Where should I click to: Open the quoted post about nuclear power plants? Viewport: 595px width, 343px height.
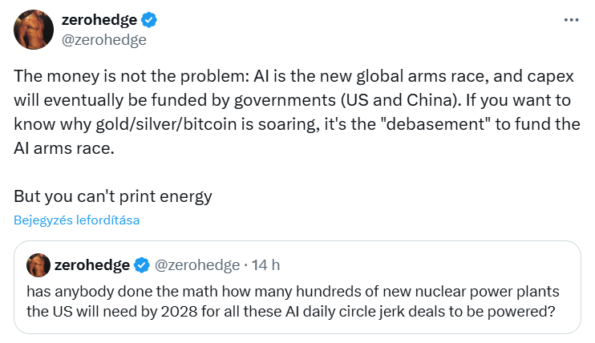[297, 301]
